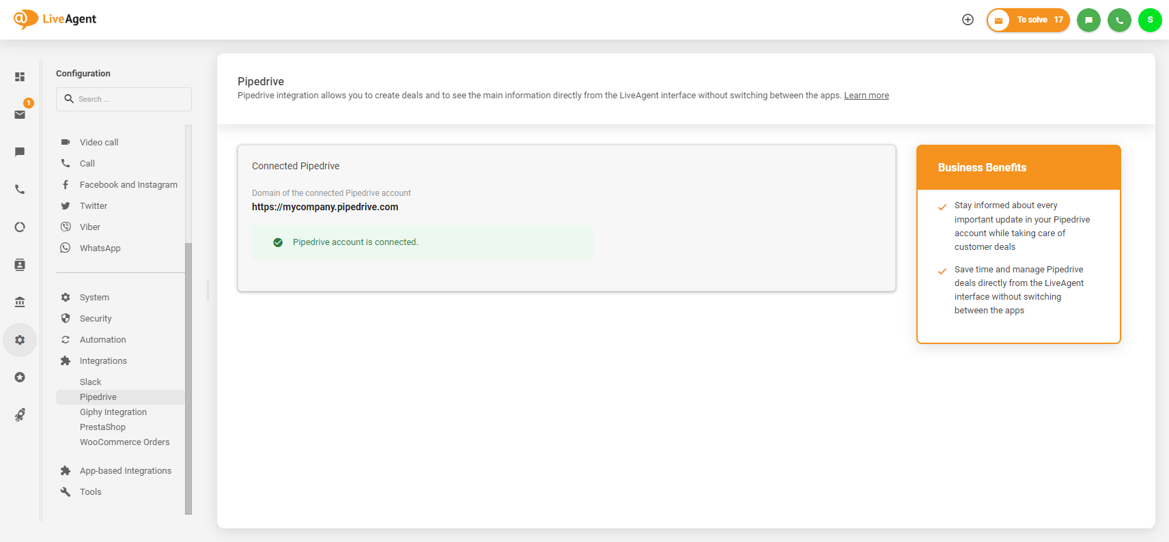Select WooCommerce Orders integration

pos(124,442)
